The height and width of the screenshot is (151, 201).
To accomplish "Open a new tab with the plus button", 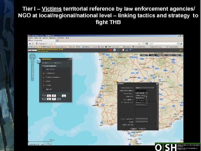I will 57,41.
